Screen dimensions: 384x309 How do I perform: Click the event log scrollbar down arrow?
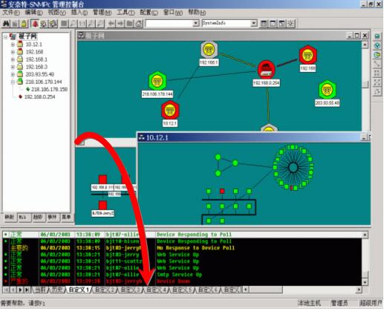(x=365, y=282)
